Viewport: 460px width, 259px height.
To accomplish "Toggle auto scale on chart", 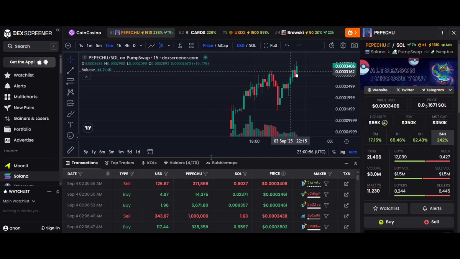I will tap(353, 152).
